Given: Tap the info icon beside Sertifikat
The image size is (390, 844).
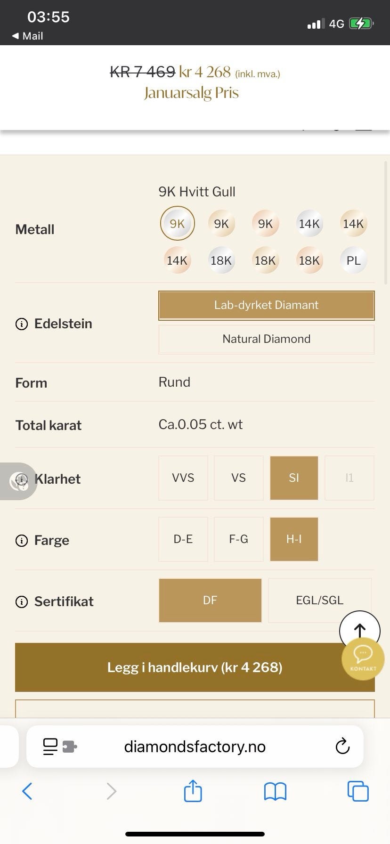Looking at the screenshot, I should tap(22, 601).
